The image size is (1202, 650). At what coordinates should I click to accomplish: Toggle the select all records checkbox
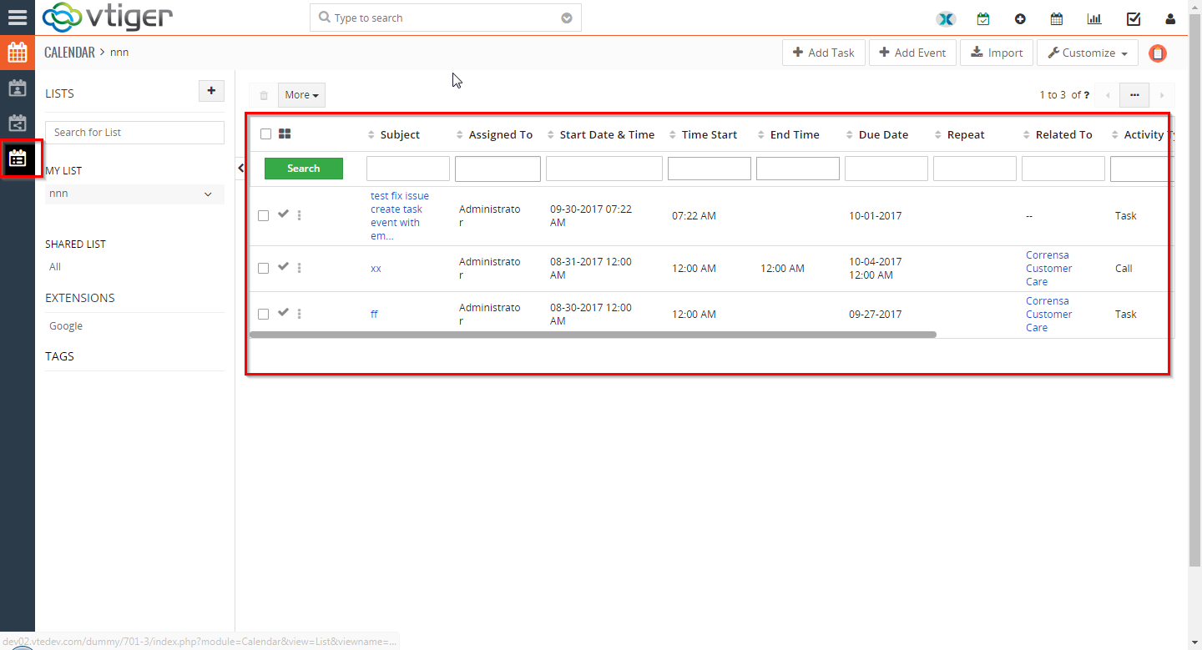point(265,134)
